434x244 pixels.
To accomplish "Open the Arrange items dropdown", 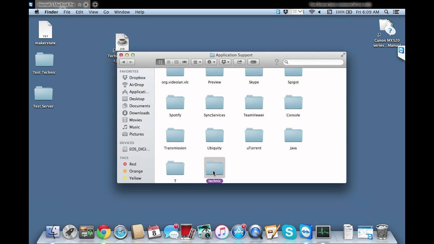I will coord(197,62).
